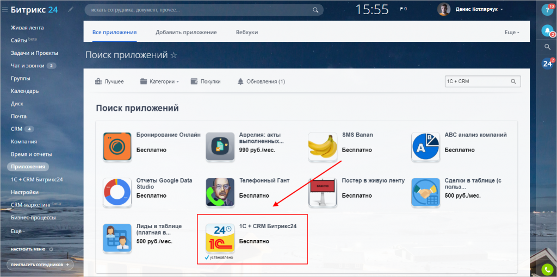Open the hamburger menu beside Битрикс 24
The image size is (557, 277).
pyautogui.click(x=5, y=10)
